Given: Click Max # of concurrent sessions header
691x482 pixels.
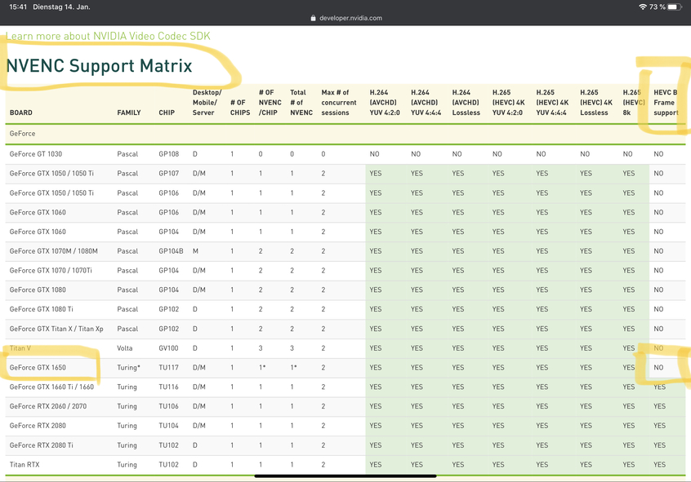Looking at the screenshot, I should [339, 103].
